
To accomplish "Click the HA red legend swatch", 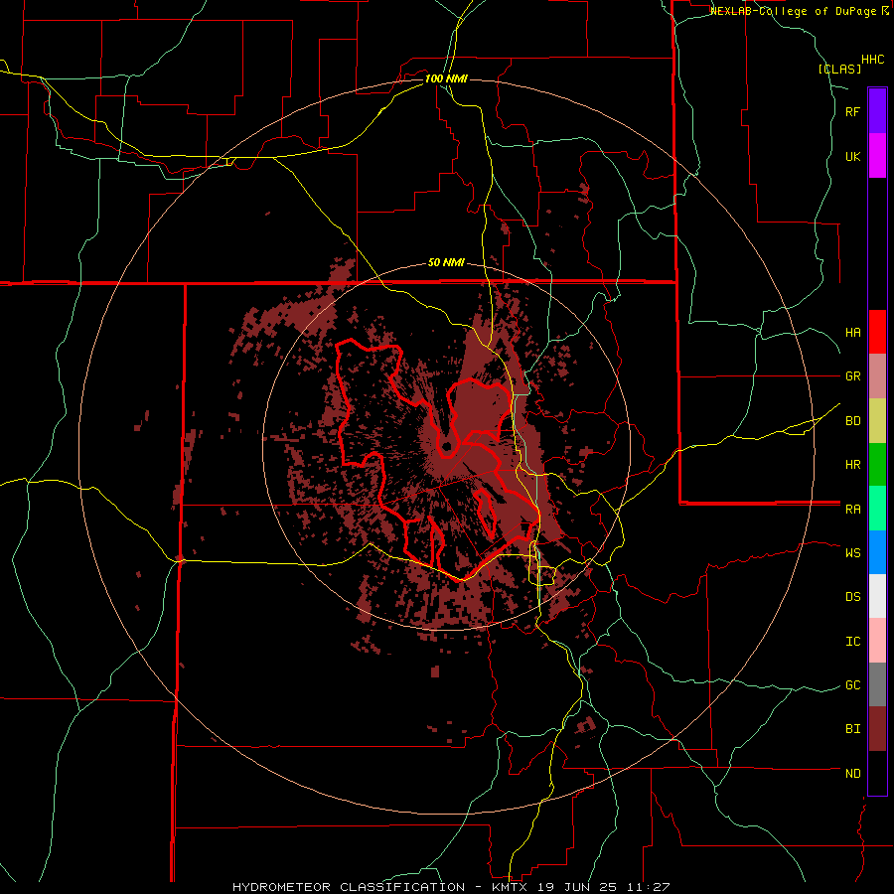I will (877, 332).
